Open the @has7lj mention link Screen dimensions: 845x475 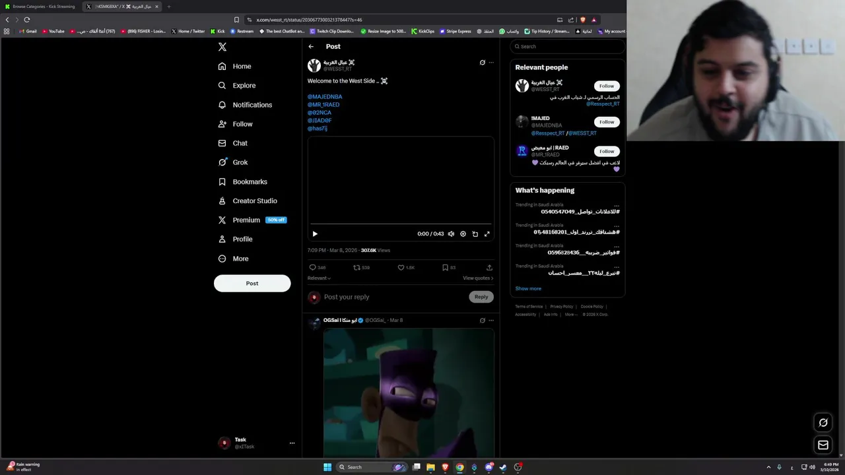pyautogui.click(x=318, y=129)
